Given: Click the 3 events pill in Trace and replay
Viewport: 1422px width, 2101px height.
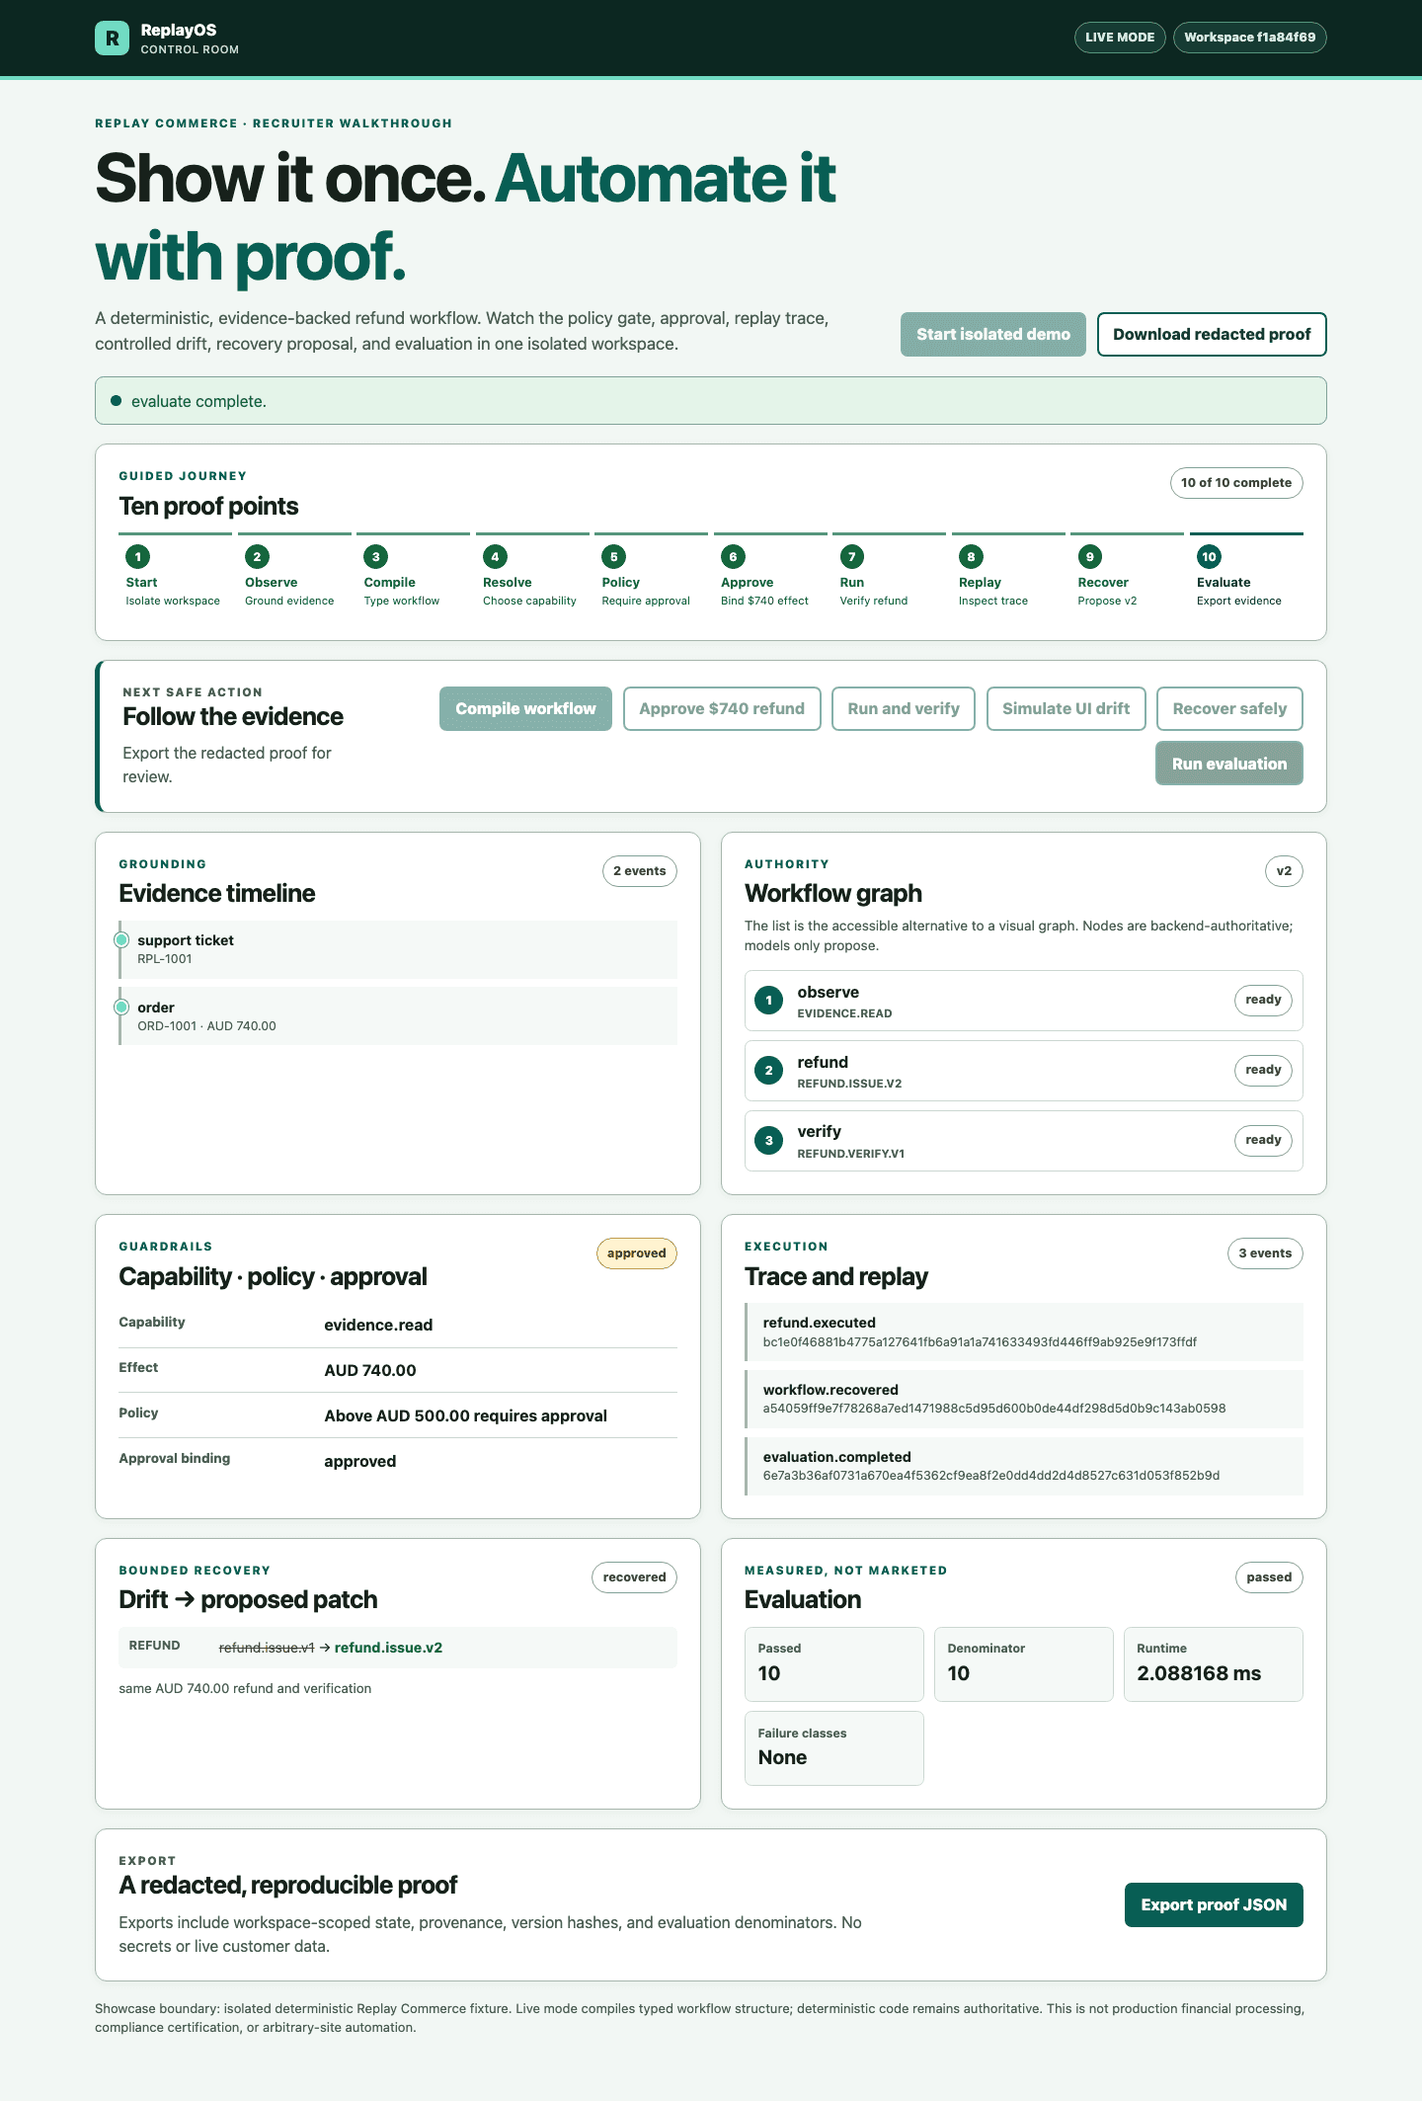Looking at the screenshot, I should 1265,1253.
